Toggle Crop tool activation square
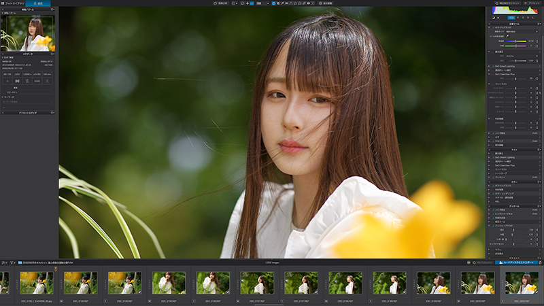The image size is (544, 306). [493, 141]
